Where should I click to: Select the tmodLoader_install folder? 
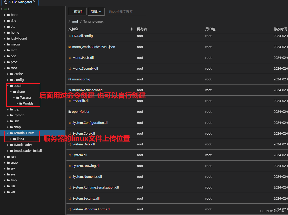click(x=28, y=151)
